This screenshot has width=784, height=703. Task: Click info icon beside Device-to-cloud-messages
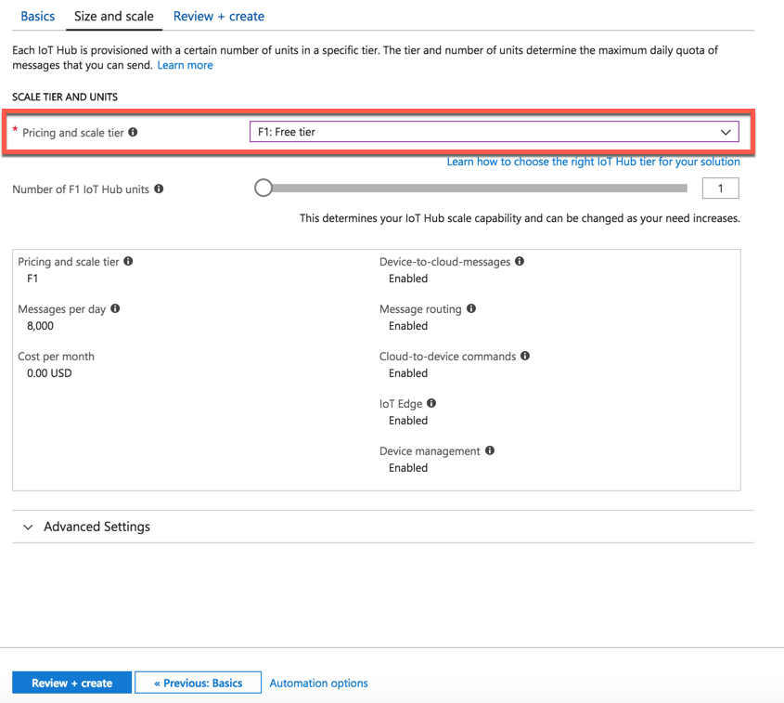(x=520, y=261)
